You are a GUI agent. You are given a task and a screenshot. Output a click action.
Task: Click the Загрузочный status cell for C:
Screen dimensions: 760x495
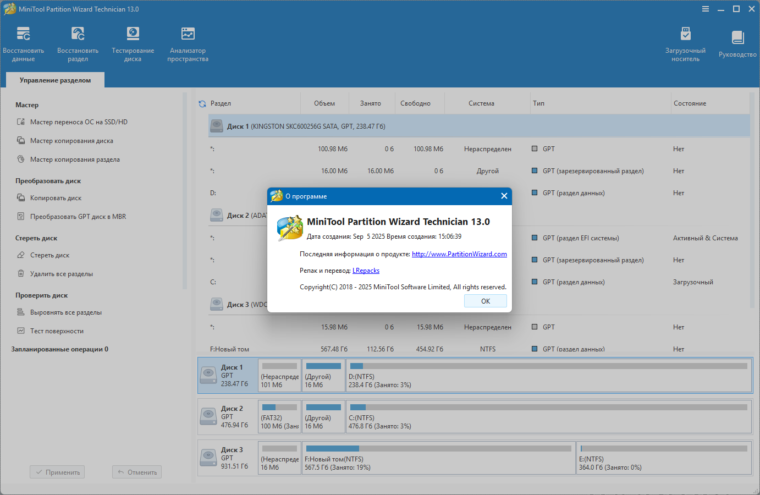(693, 282)
